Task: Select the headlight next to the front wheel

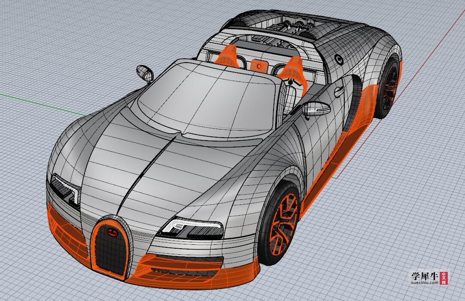Action: click(x=191, y=228)
